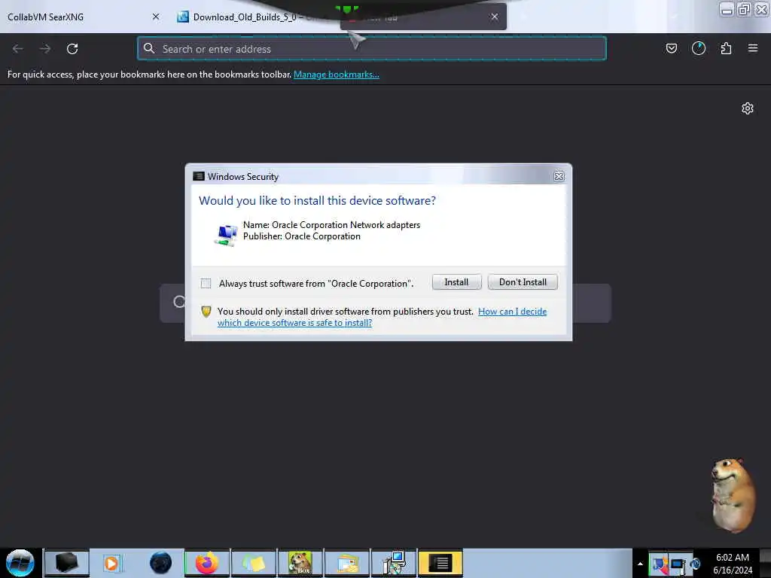Open the Manage bookmarks link
This screenshot has width=771, height=578.
(337, 75)
